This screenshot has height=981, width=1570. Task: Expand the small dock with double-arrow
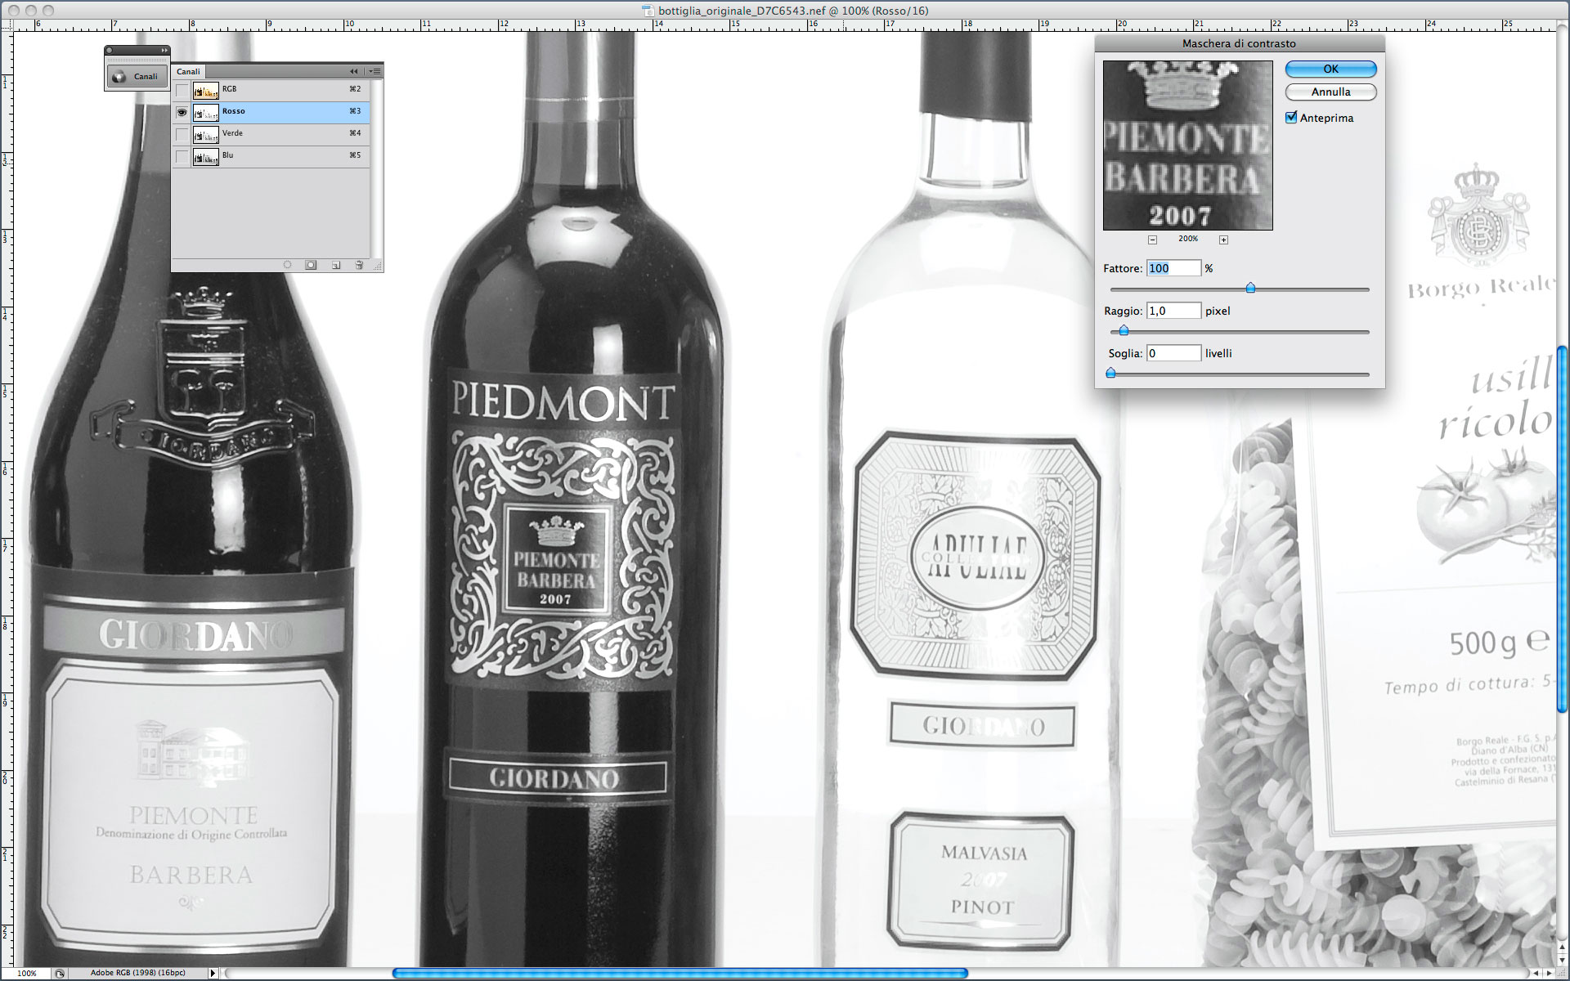(x=164, y=51)
